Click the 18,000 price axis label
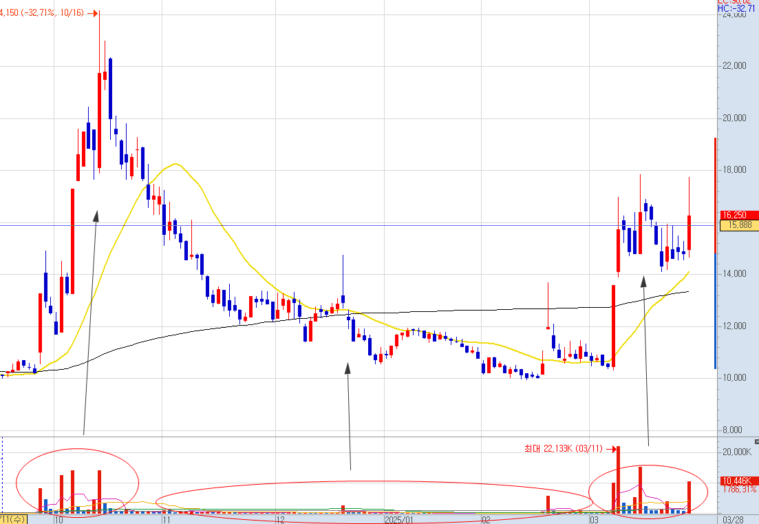The image size is (759, 524). (x=734, y=170)
